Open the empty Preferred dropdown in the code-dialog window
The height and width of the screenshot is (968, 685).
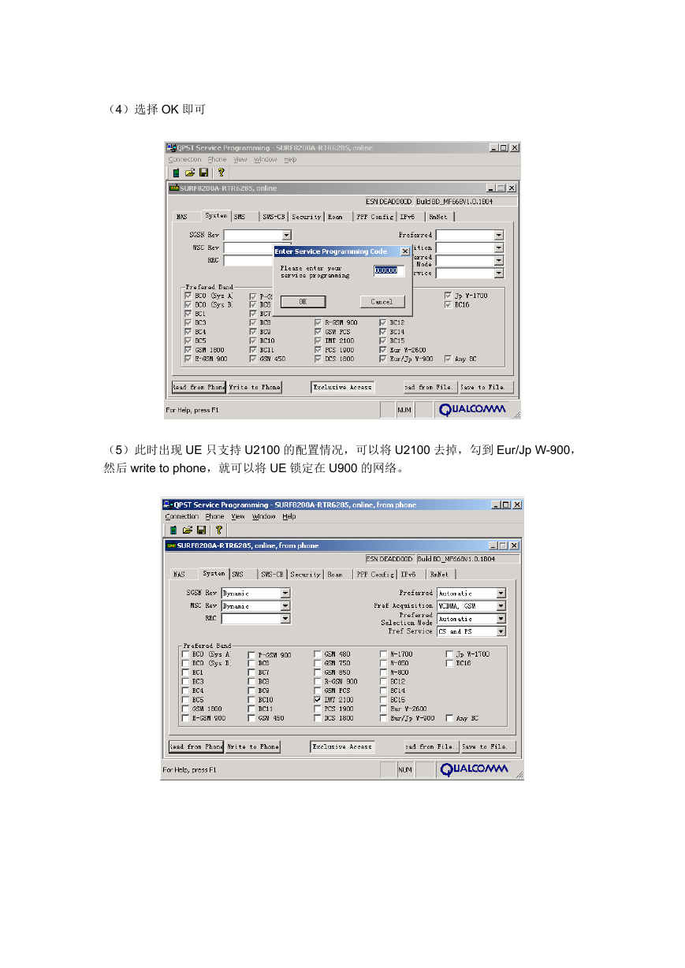point(499,235)
